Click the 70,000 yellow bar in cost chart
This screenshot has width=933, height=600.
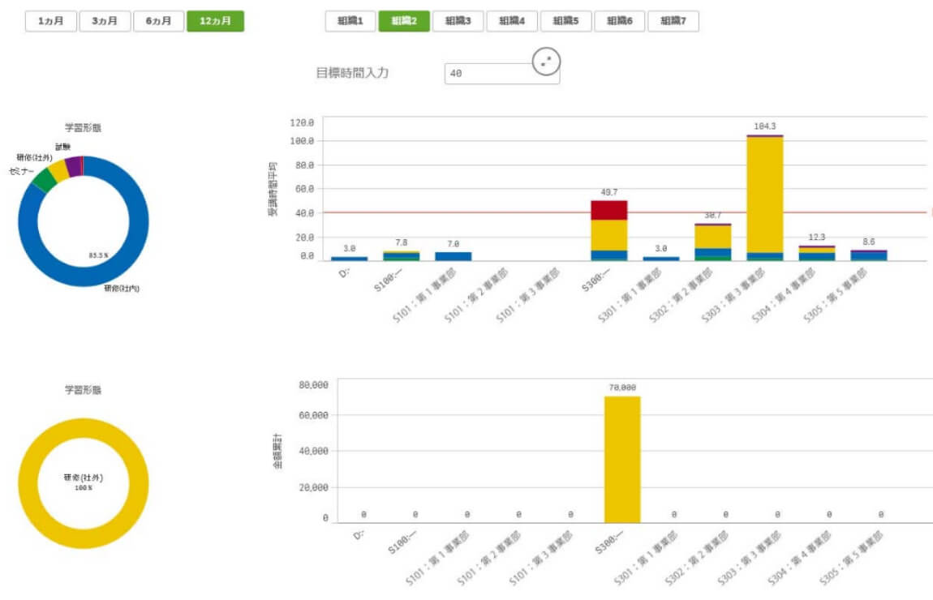pos(622,460)
